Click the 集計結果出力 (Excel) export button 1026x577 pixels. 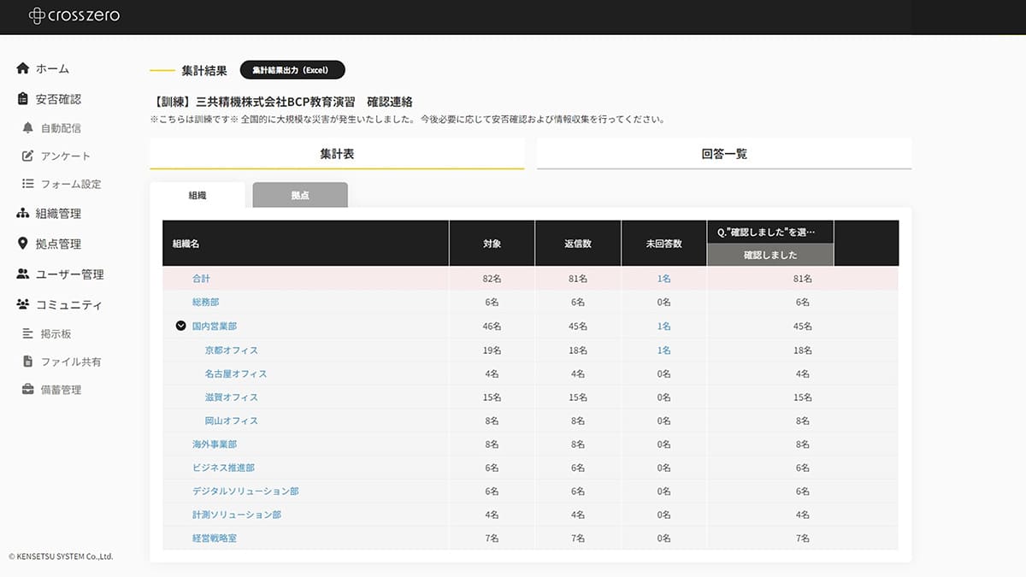point(294,69)
